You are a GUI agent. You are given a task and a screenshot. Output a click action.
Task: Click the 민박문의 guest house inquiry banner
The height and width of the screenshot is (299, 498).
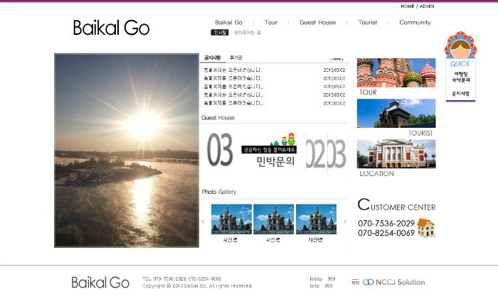coord(275,161)
